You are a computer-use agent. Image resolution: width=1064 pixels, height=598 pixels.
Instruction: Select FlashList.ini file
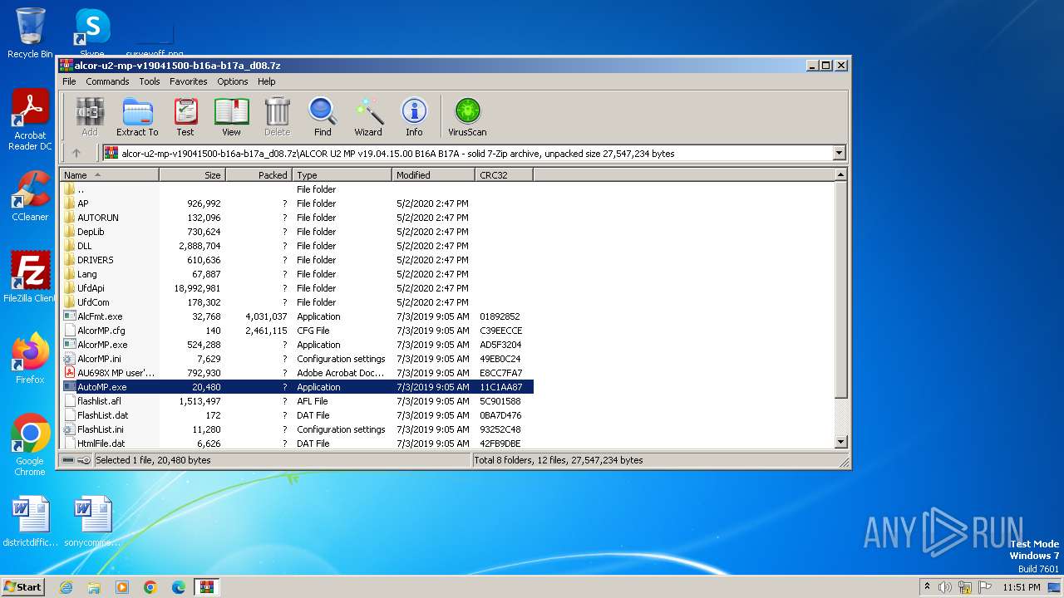click(x=297, y=429)
